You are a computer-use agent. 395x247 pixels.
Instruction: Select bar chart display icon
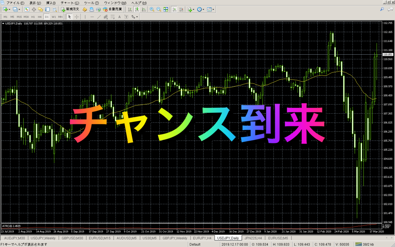(x=130, y=9)
